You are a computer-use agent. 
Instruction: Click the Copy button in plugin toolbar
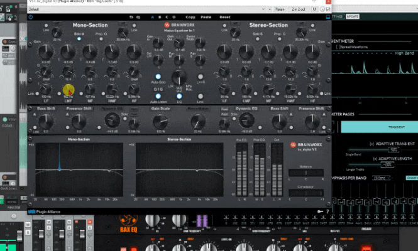tap(190, 17)
